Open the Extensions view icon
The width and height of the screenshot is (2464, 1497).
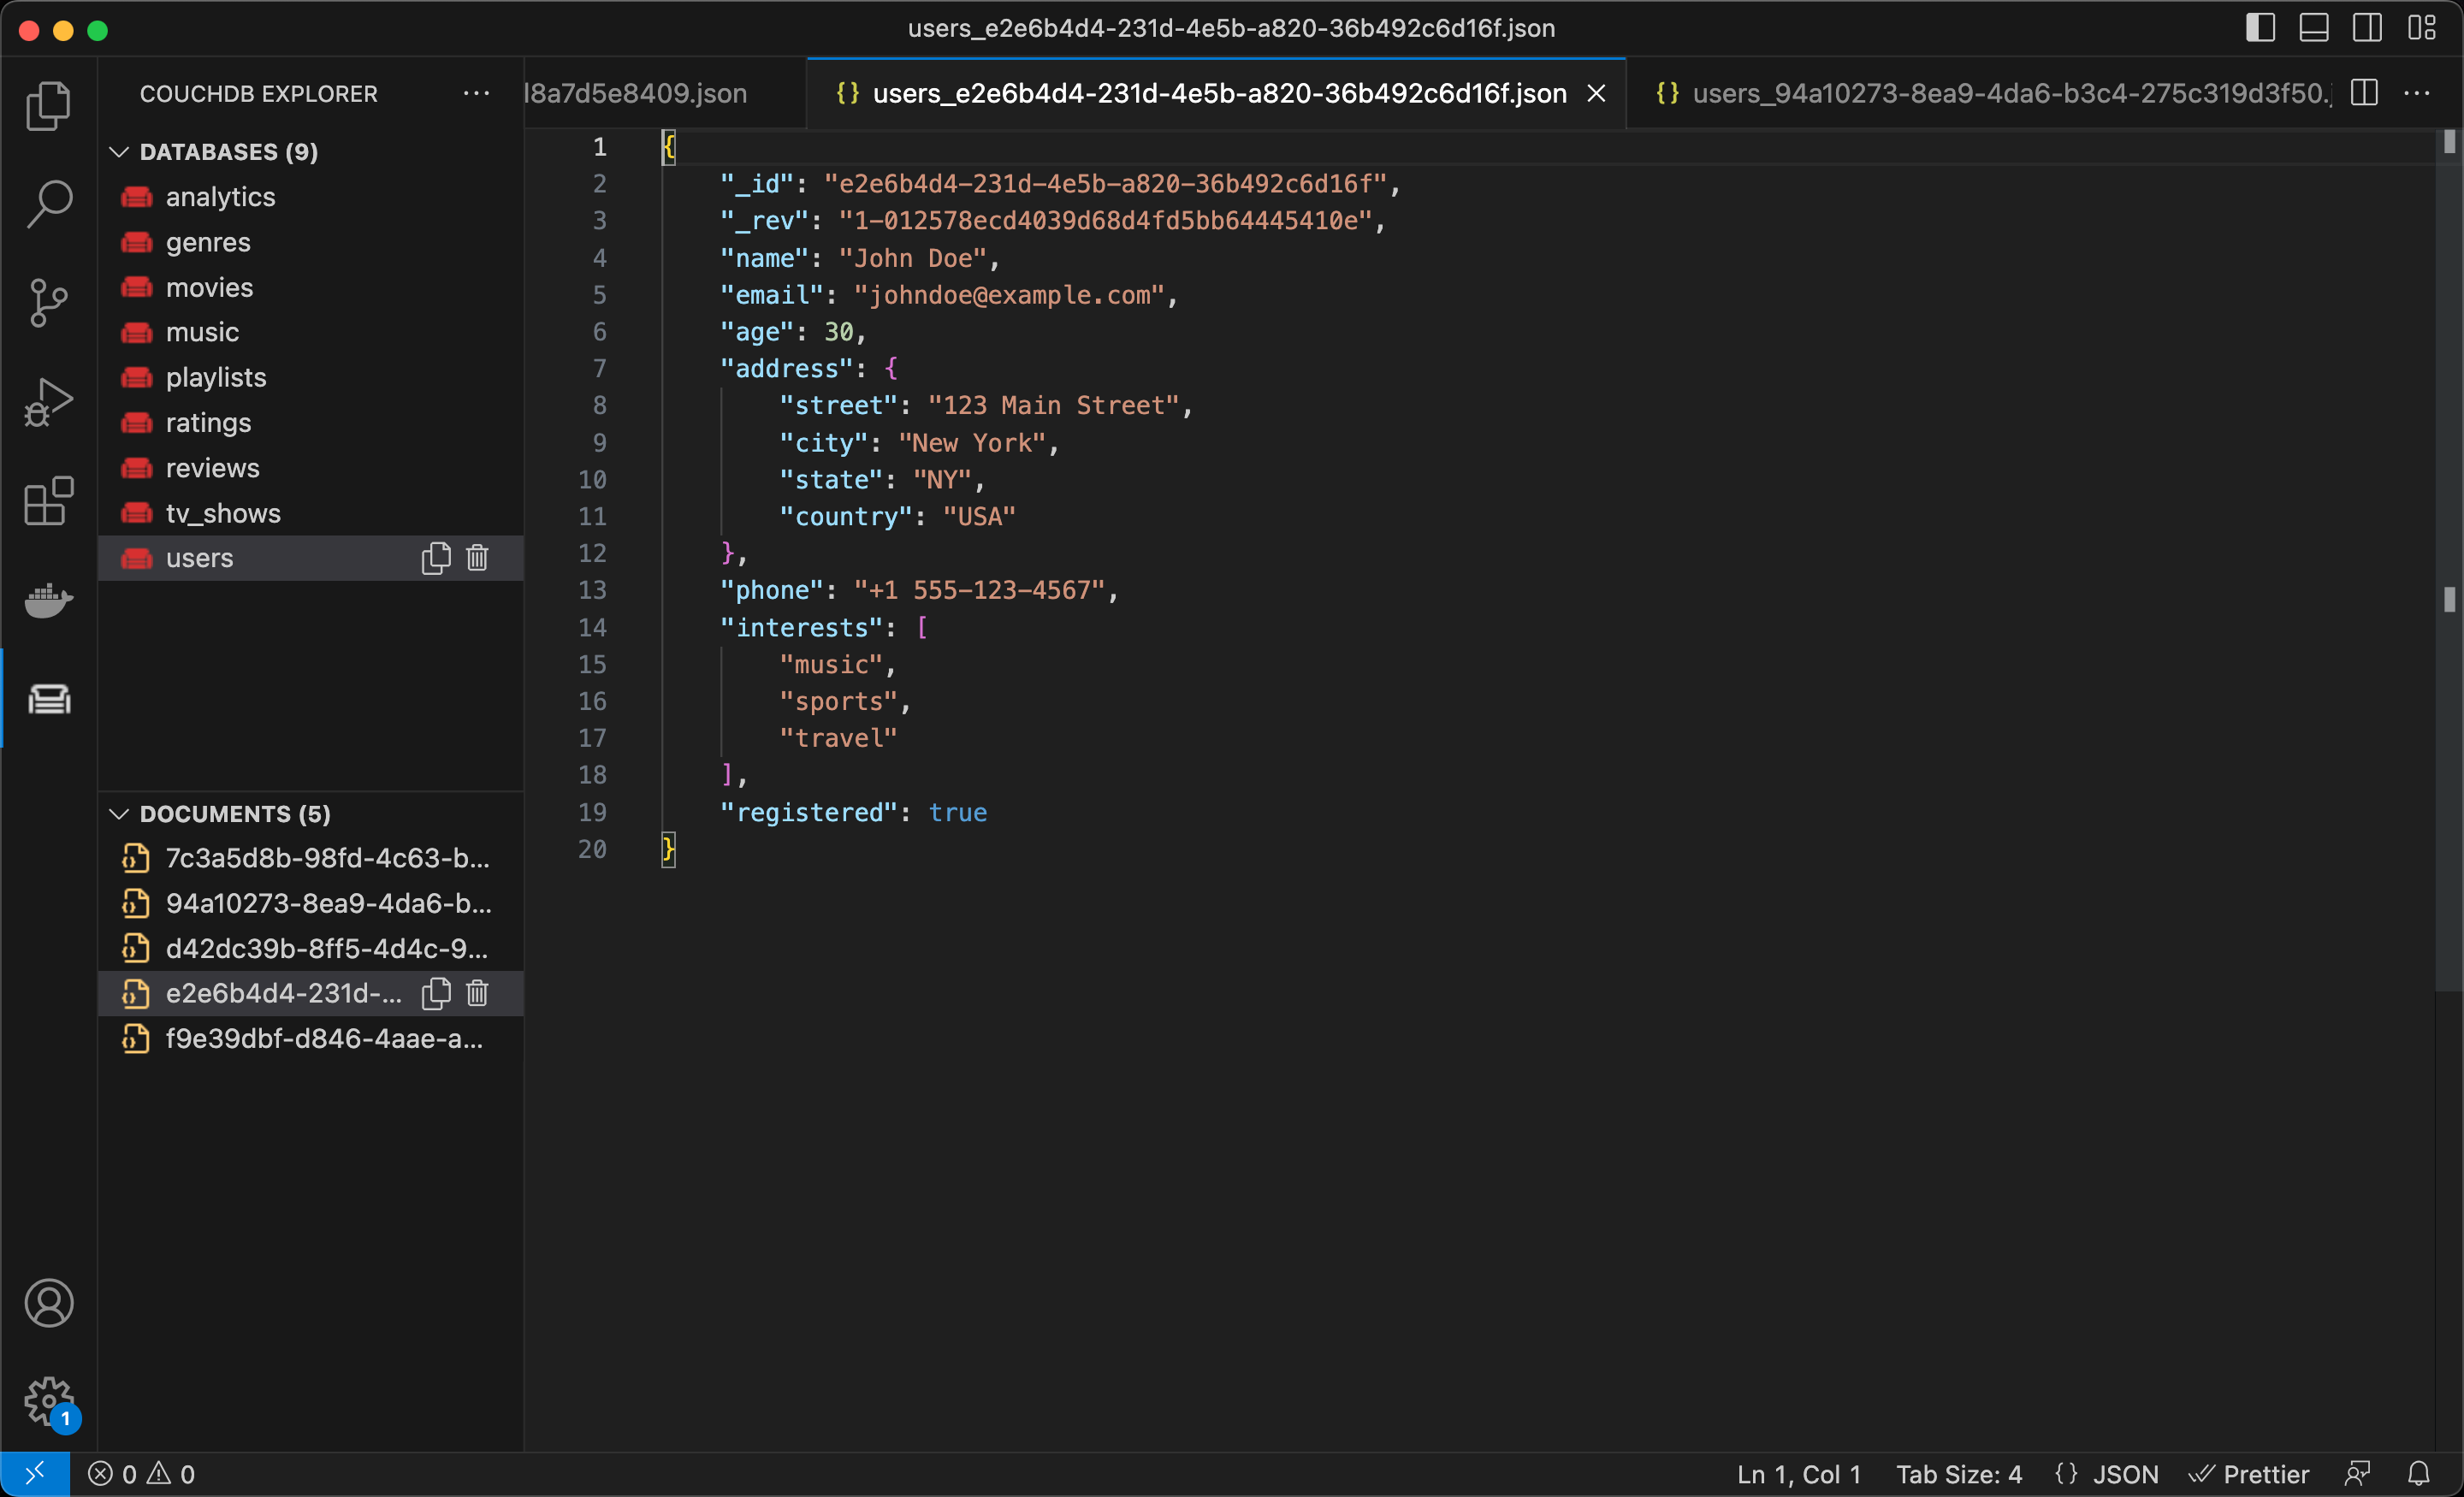[48, 500]
